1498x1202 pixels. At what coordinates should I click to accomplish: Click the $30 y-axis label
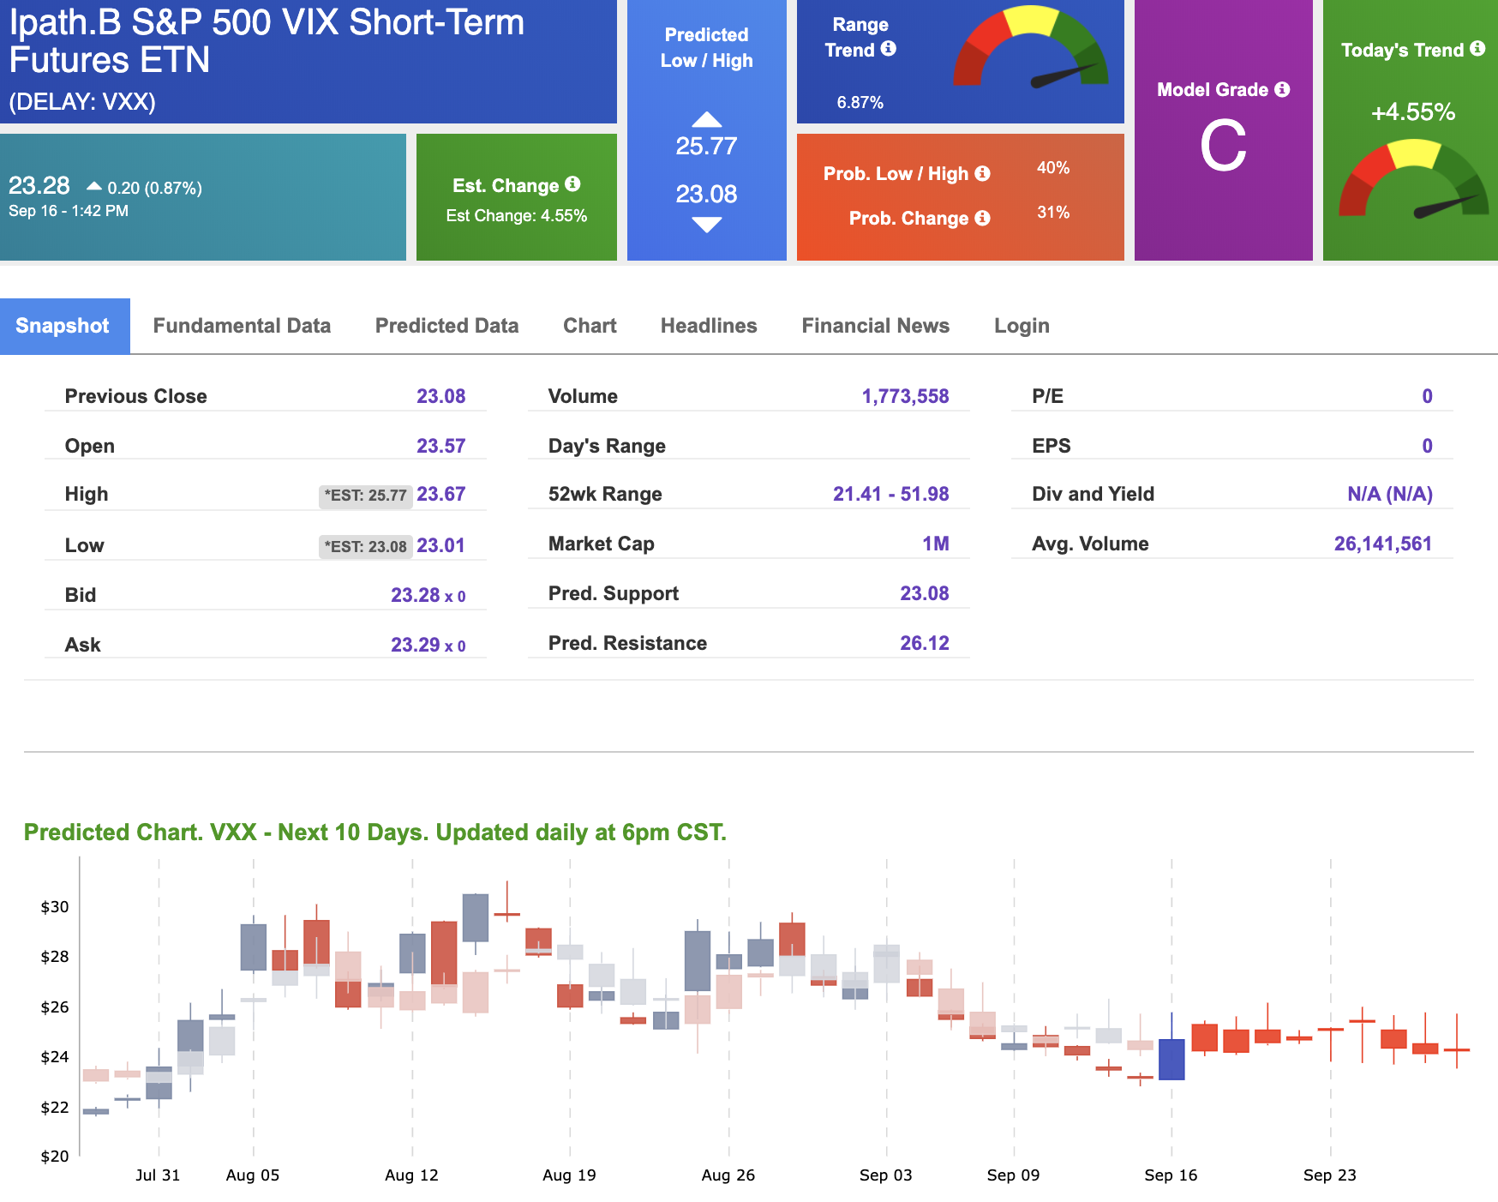tap(55, 907)
